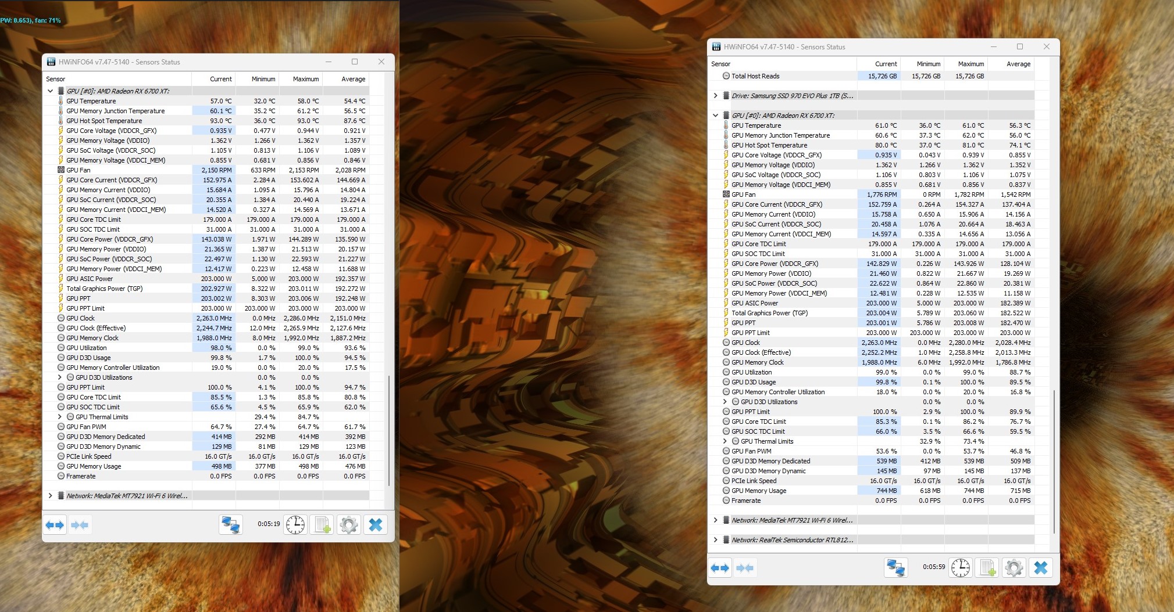Image resolution: width=1174 pixels, height=612 pixels.
Task: Click the collapse-columns arrows icon in the right HWiNFO window
Action: pos(745,568)
